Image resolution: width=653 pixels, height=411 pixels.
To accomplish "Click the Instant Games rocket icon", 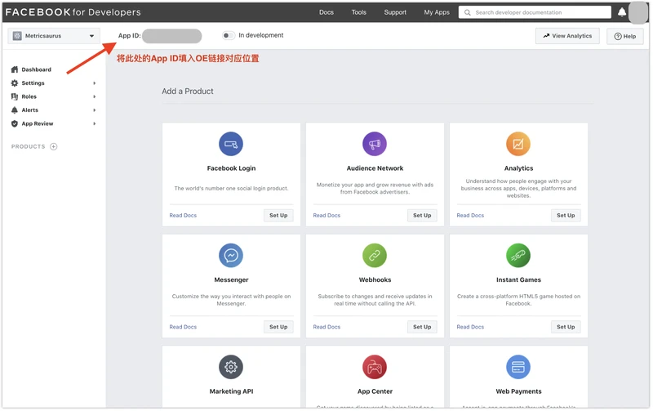I will click(518, 256).
